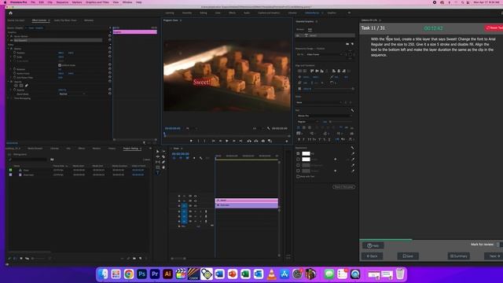This screenshot has height=283, width=503.
Task: Select the Hand tool
Action: (x=163, y=167)
